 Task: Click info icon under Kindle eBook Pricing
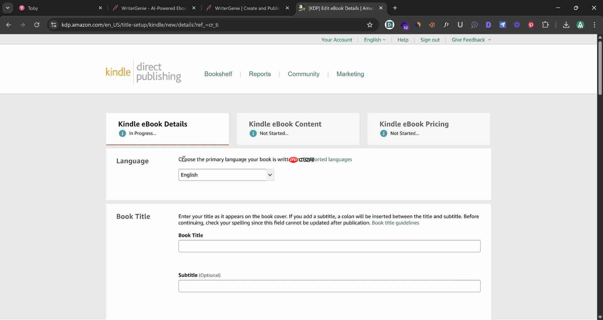click(383, 133)
